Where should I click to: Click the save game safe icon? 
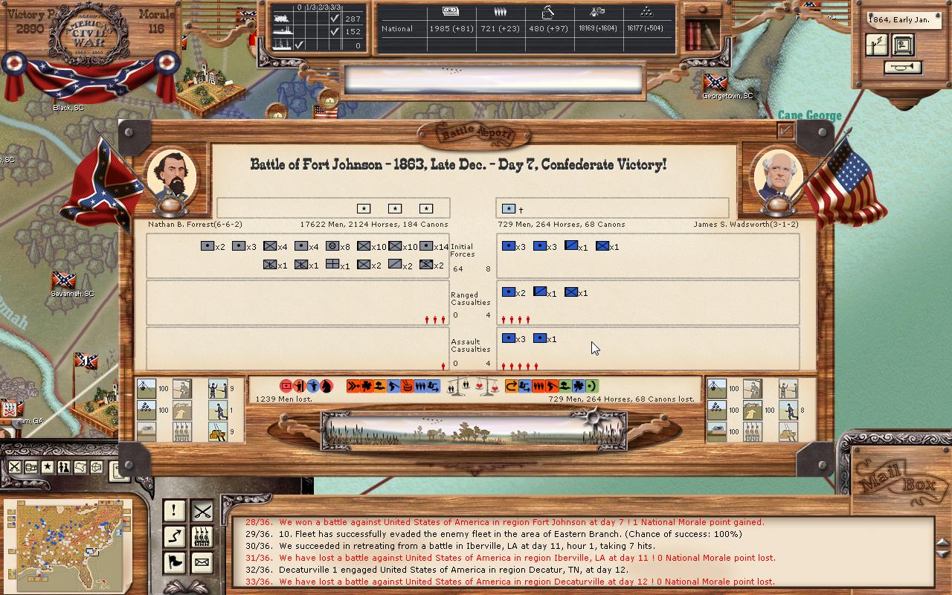click(904, 45)
